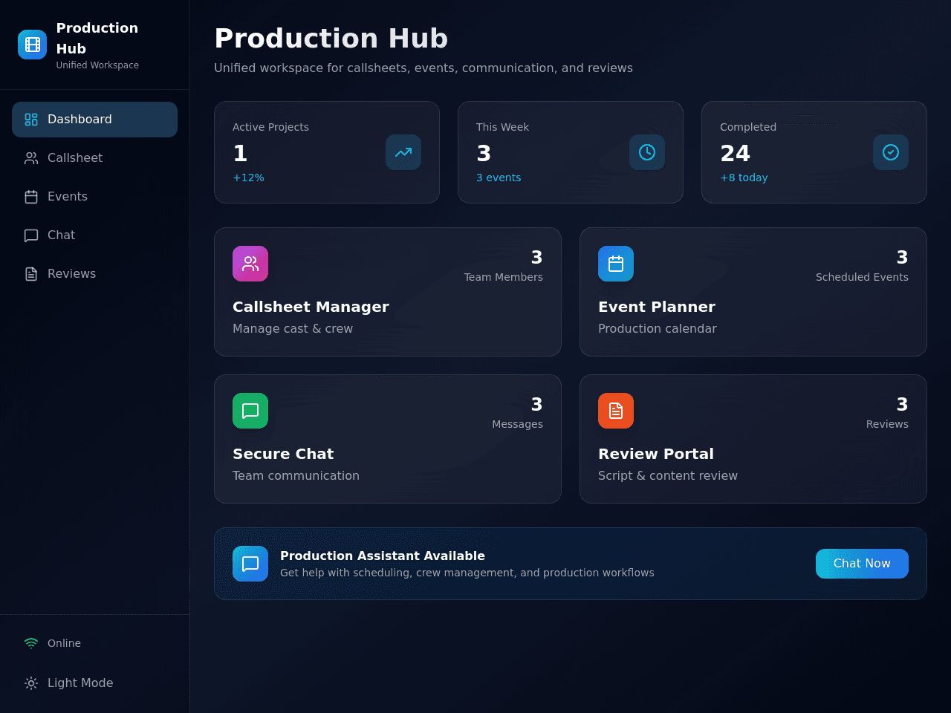Select the Active Projects label
The height and width of the screenshot is (713, 951).
tap(270, 127)
